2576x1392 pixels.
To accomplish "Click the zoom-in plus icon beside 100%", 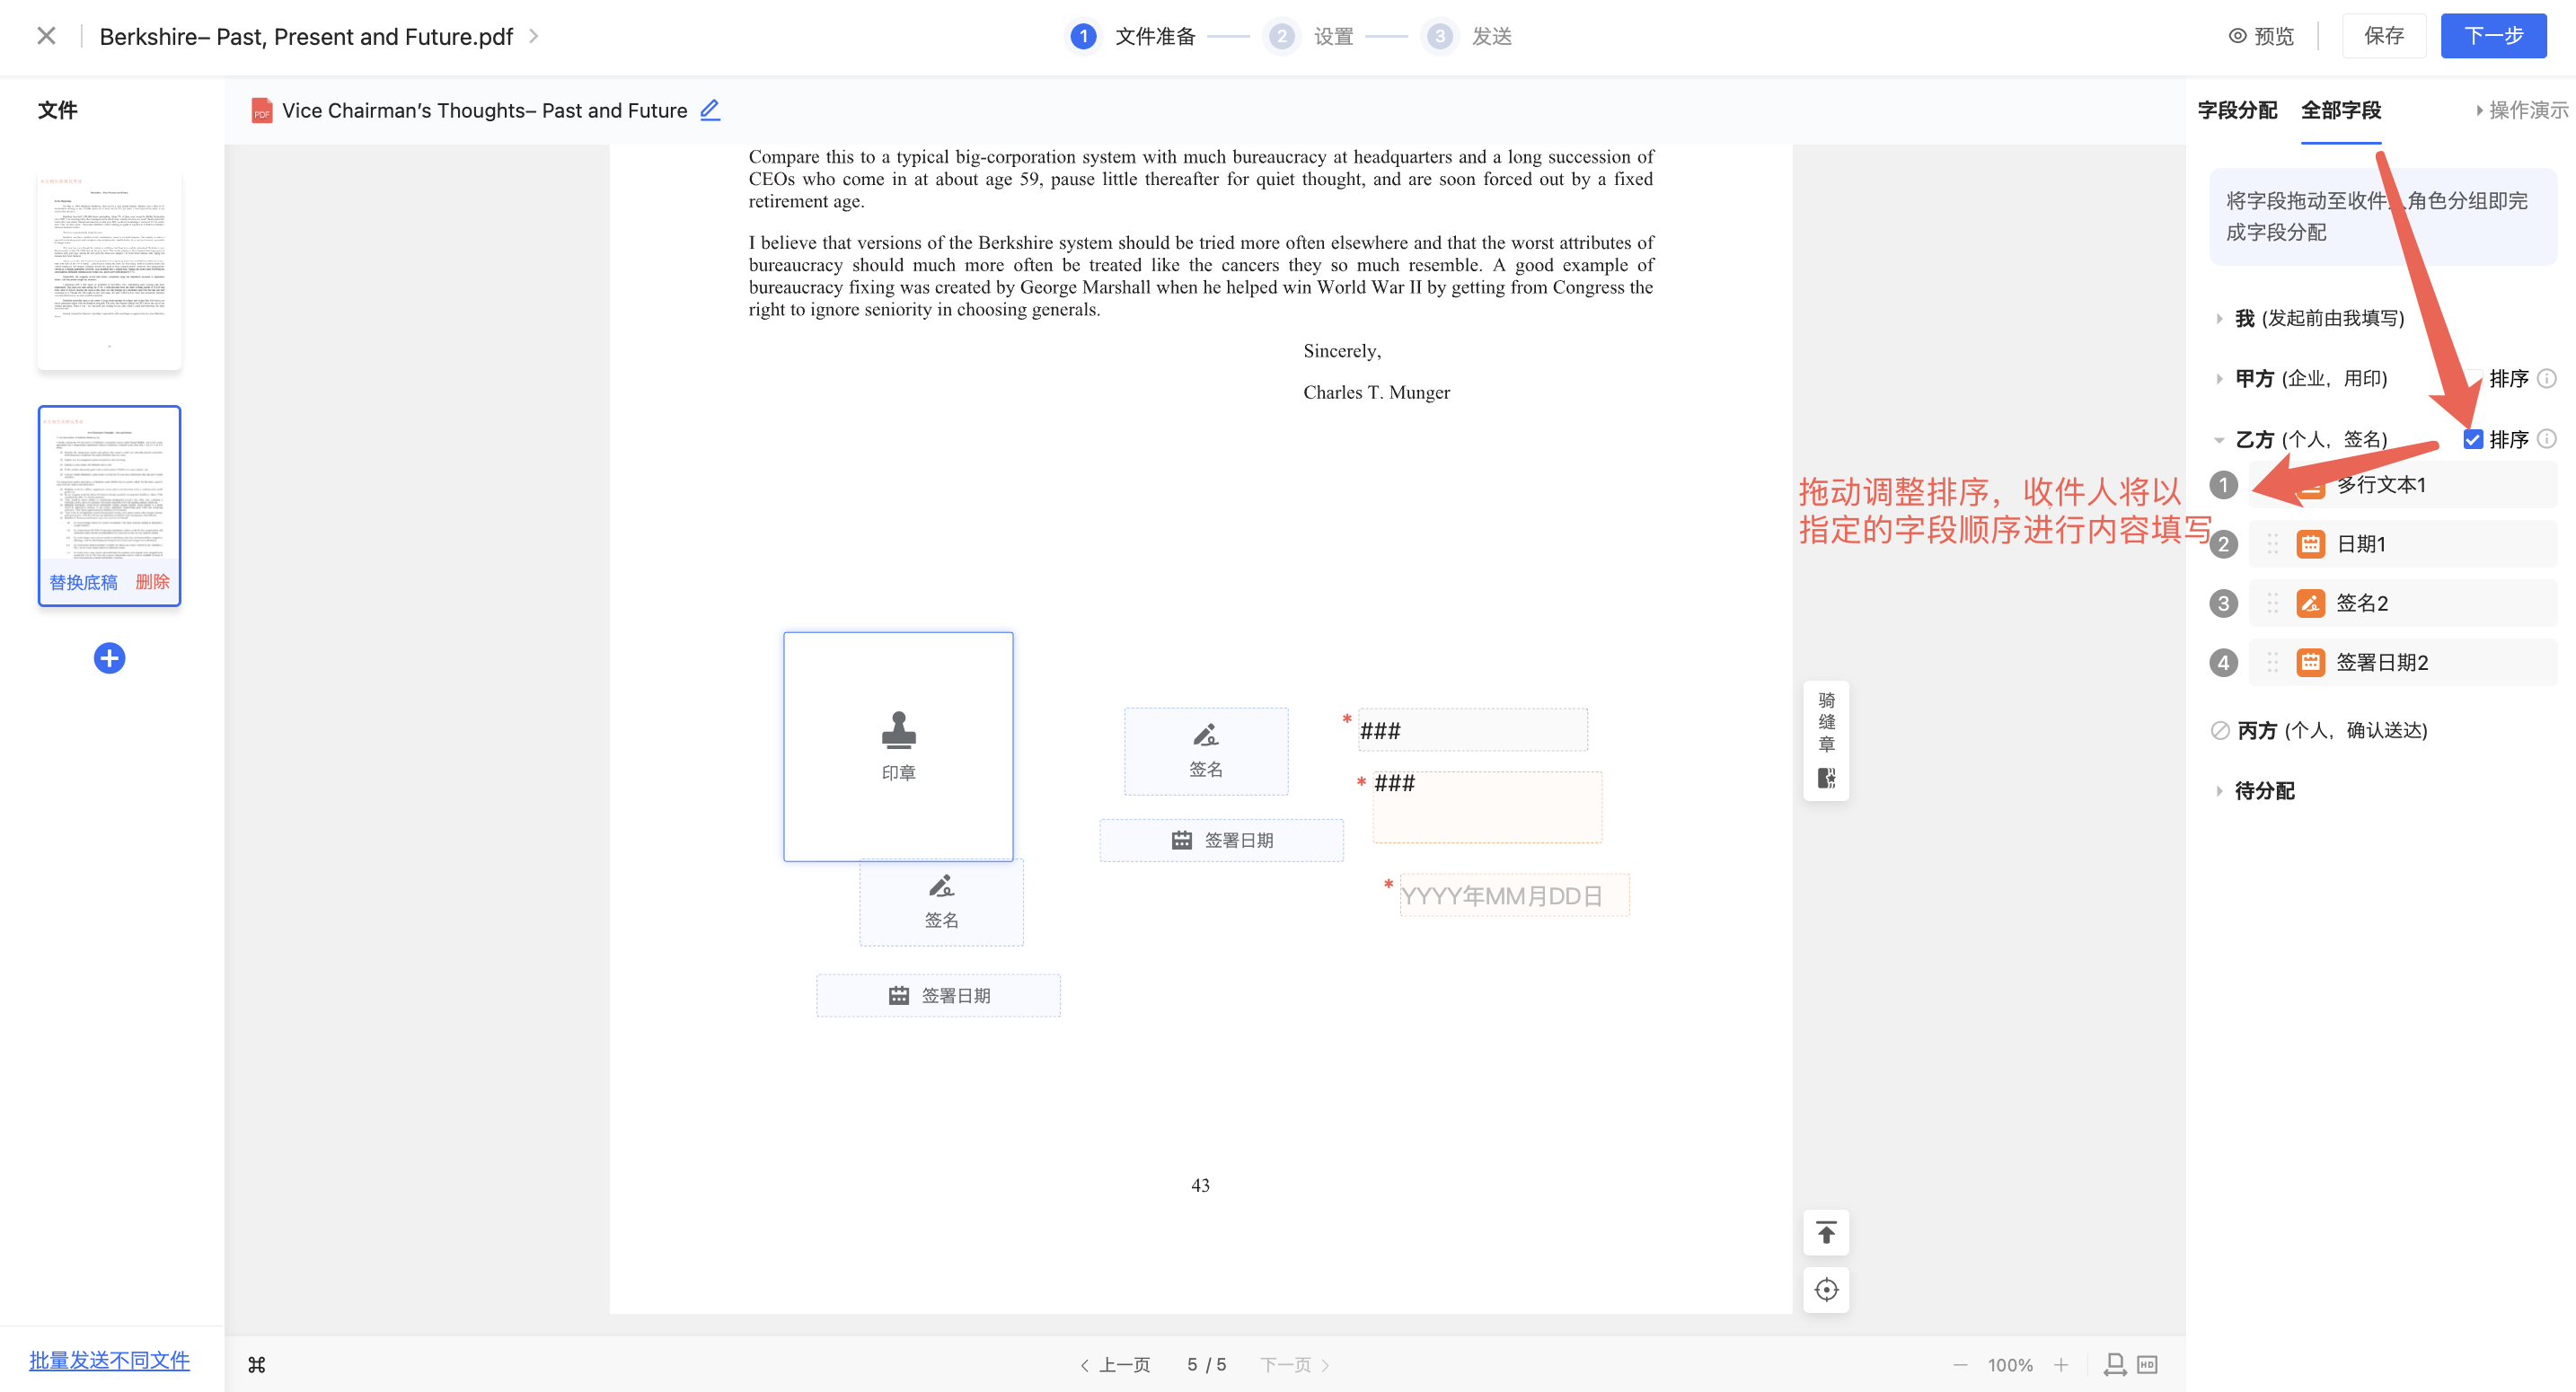I will 2061,1365.
